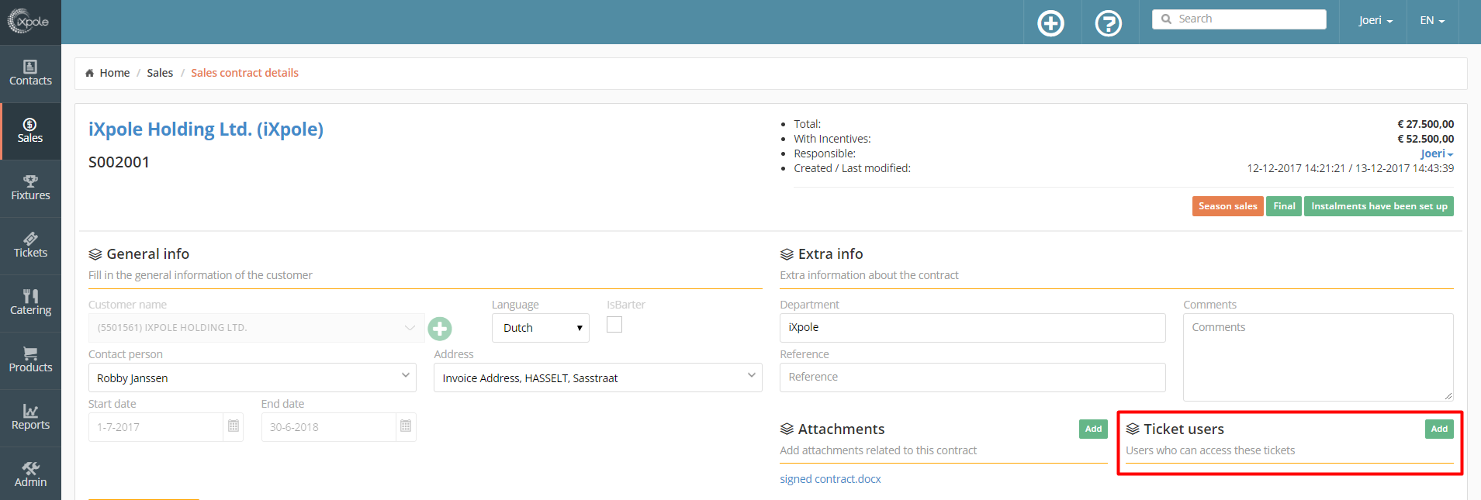Open the End date calendar picker
Screen dimensions: 1481x500
tap(406, 426)
